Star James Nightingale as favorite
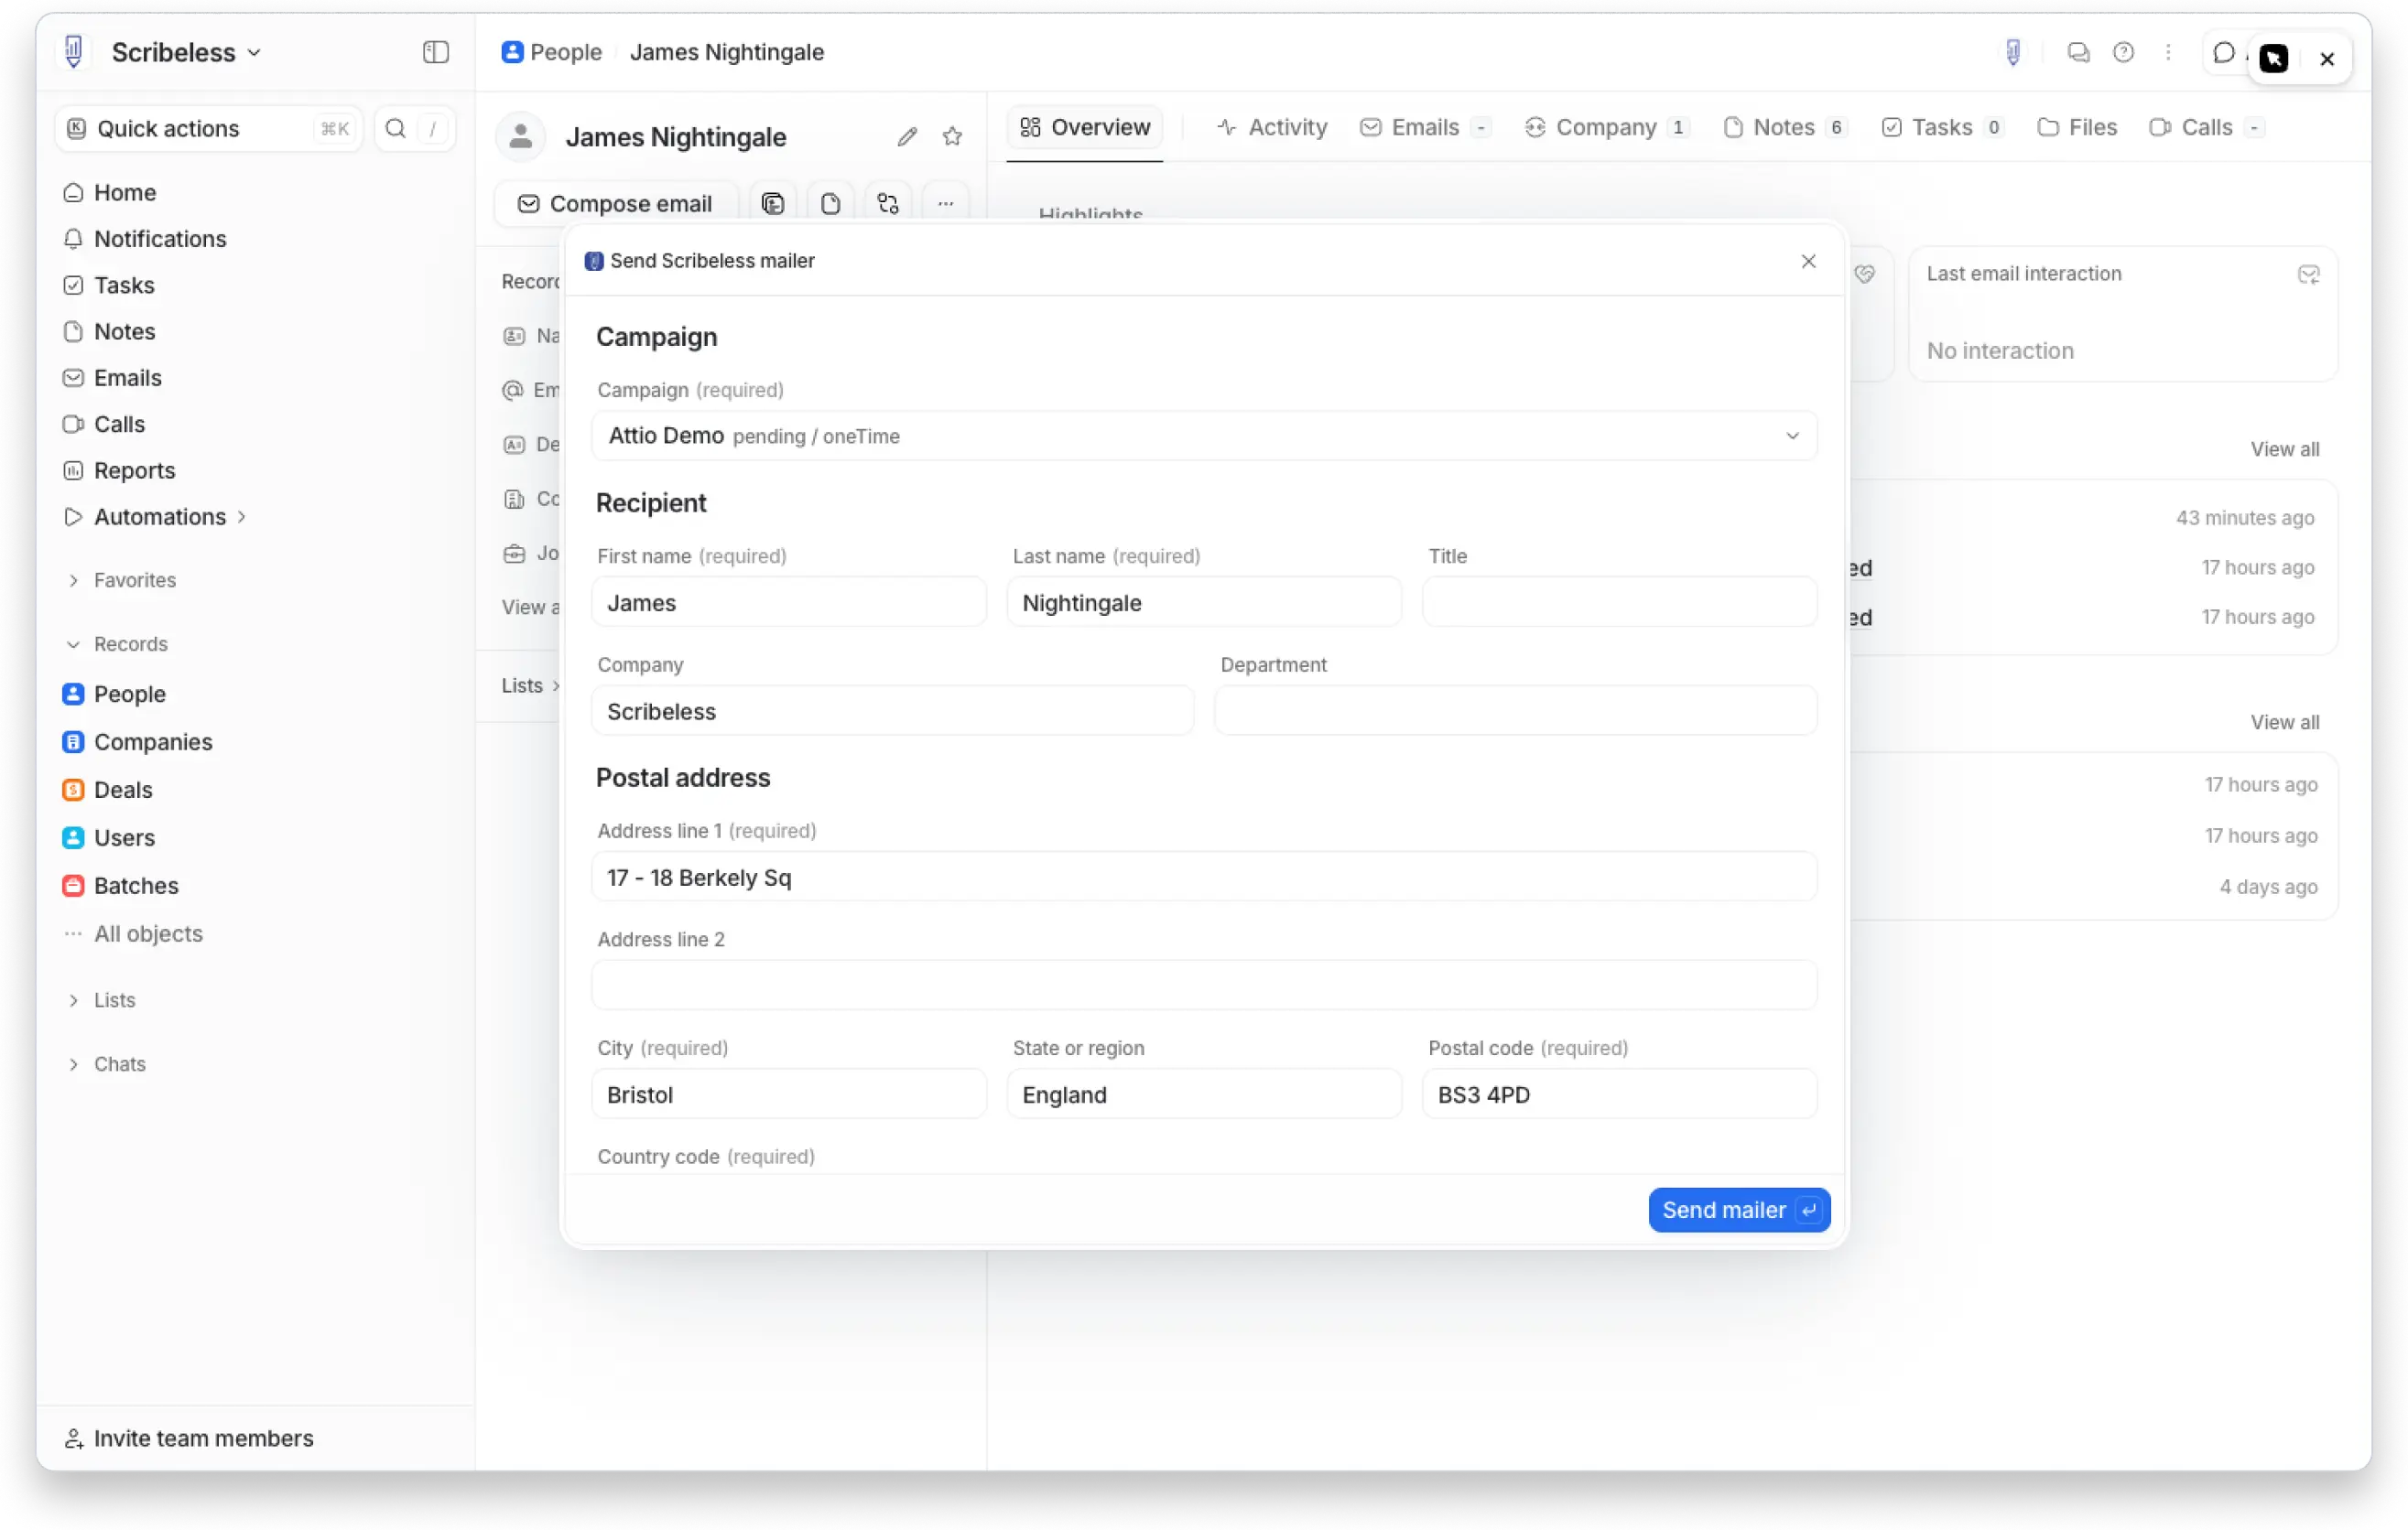This screenshot has width=2408, height=1530. [952, 137]
